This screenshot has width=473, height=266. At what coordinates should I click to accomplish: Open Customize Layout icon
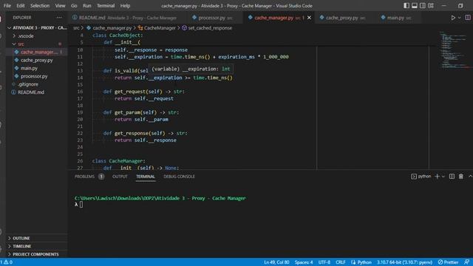tap(431, 6)
